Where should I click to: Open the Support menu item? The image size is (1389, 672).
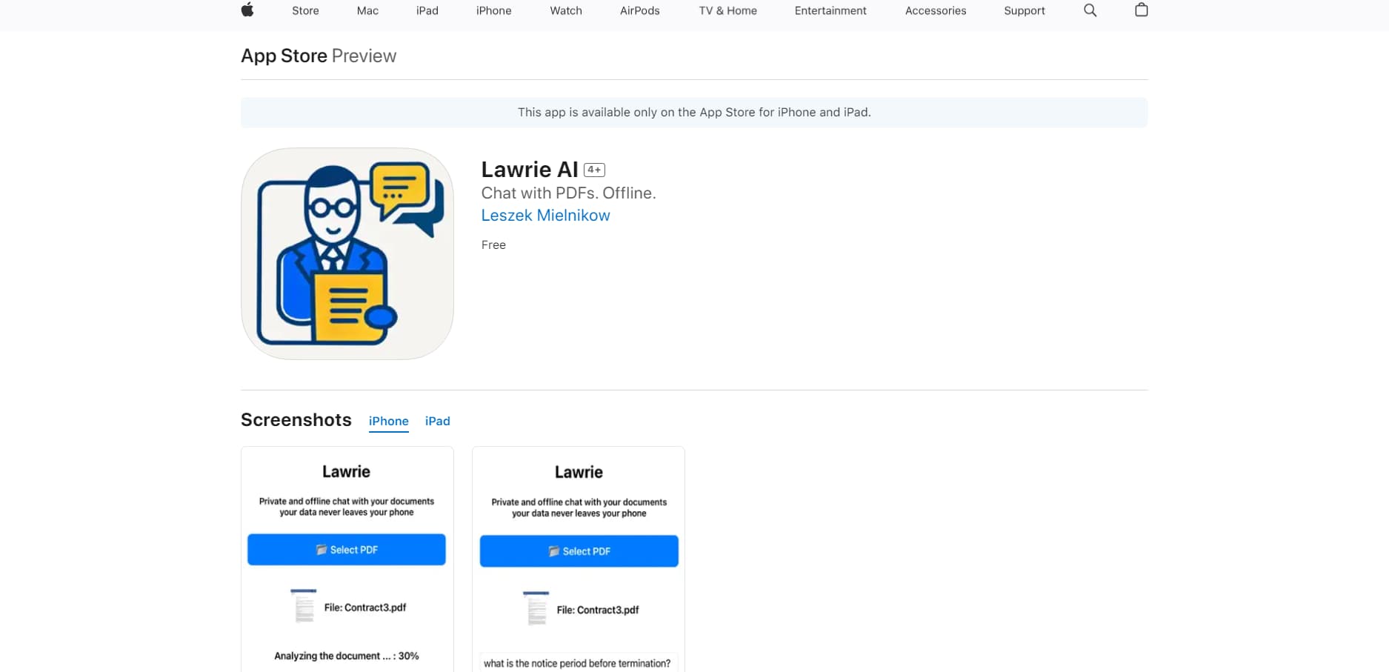(1025, 10)
